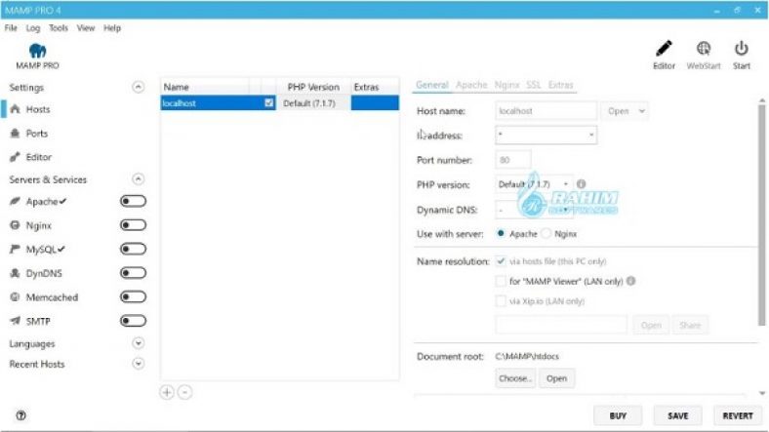Click the Port number input field
This screenshot has height=432, width=769.
point(513,160)
